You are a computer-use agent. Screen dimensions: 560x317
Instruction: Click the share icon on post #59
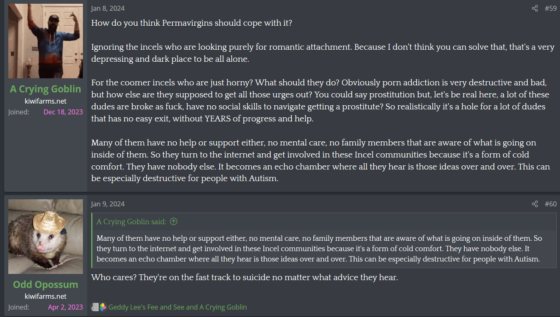click(x=535, y=8)
